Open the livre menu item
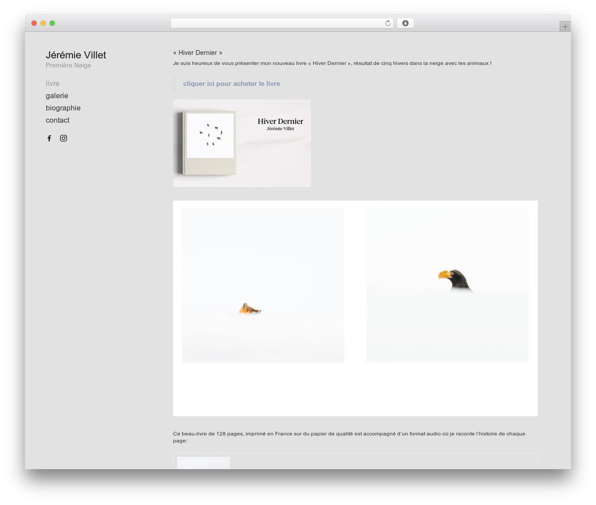 (x=53, y=83)
